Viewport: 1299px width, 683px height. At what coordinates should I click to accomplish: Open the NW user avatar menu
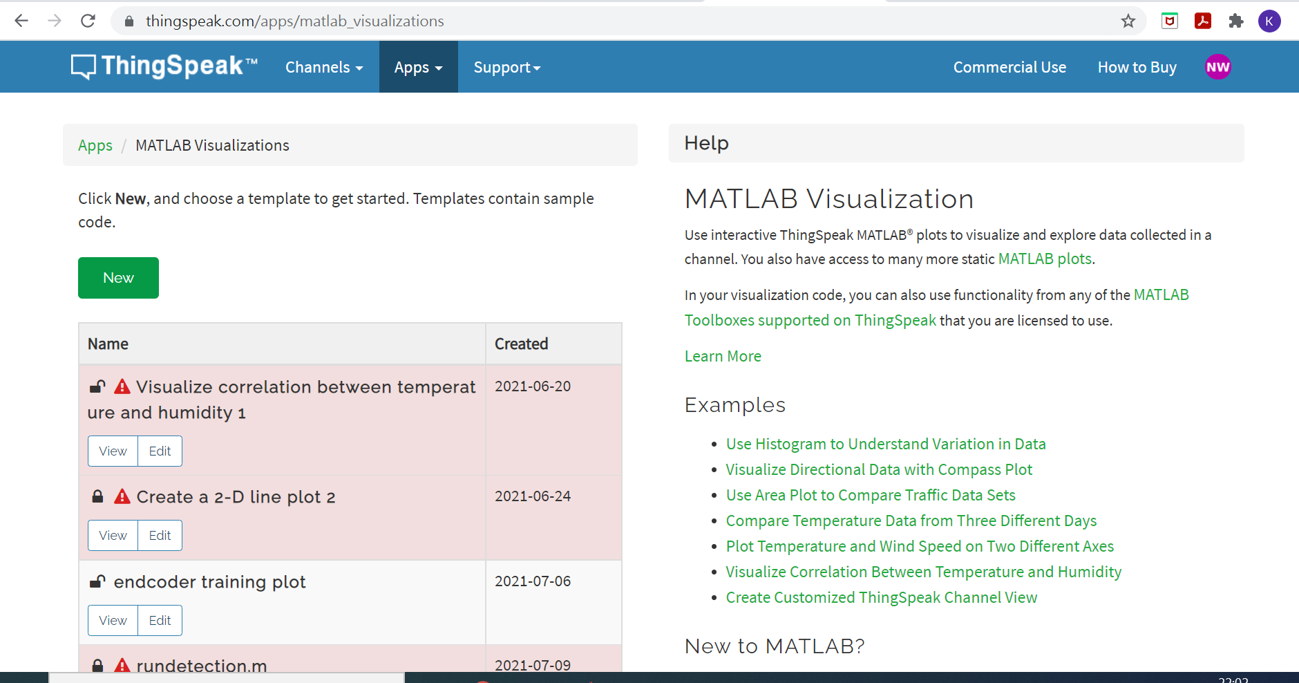(1217, 67)
